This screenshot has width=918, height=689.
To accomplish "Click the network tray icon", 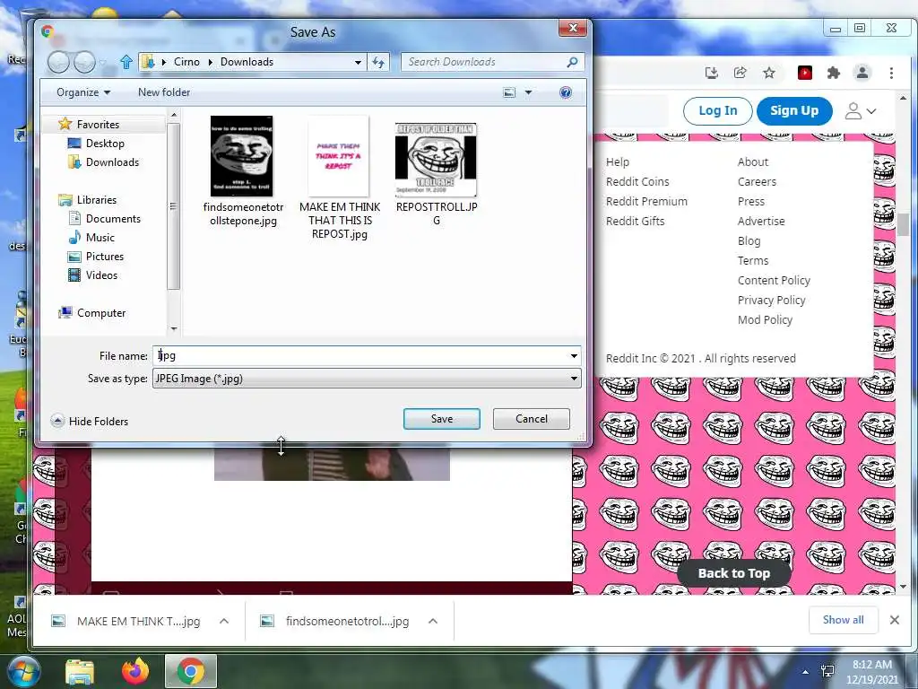I will (x=827, y=671).
